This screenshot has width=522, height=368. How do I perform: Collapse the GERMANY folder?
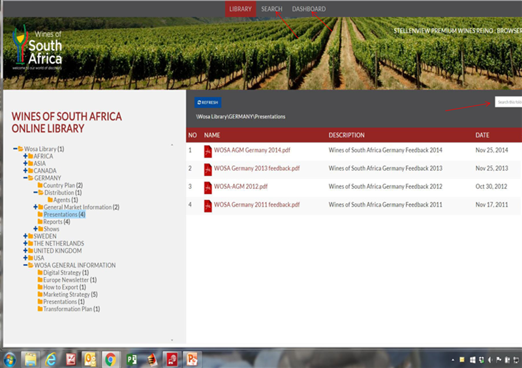(25, 178)
